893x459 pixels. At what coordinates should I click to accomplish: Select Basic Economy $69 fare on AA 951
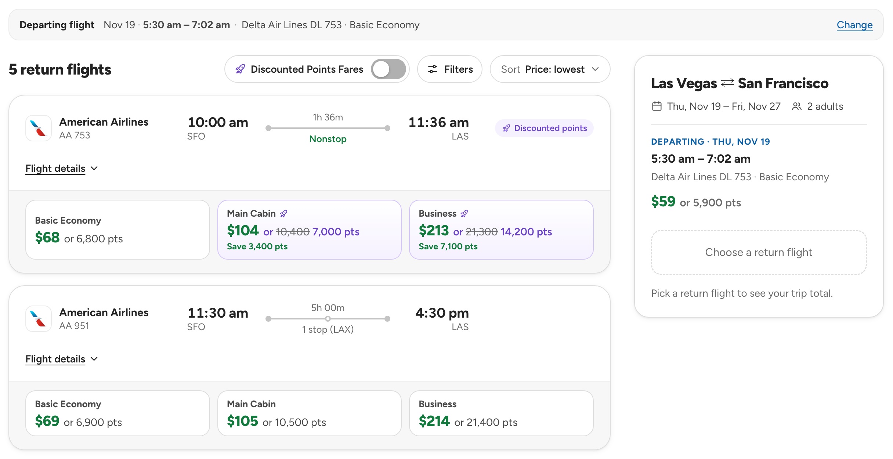pyautogui.click(x=117, y=413)
